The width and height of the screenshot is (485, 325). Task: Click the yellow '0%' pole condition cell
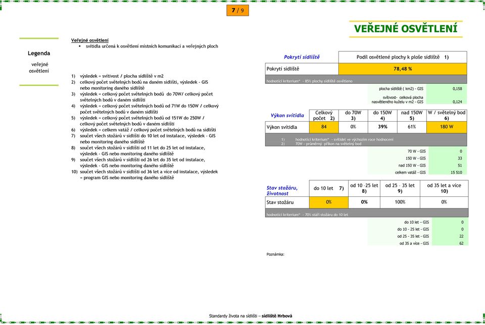click(328, 202)
